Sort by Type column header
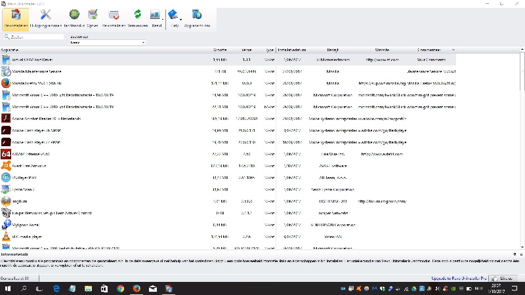This screenshot has width=525, height=295. coord(270,50)
